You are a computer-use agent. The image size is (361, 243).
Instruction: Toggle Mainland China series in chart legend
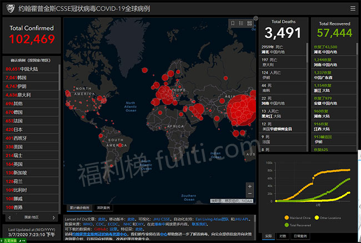(287, 217)
